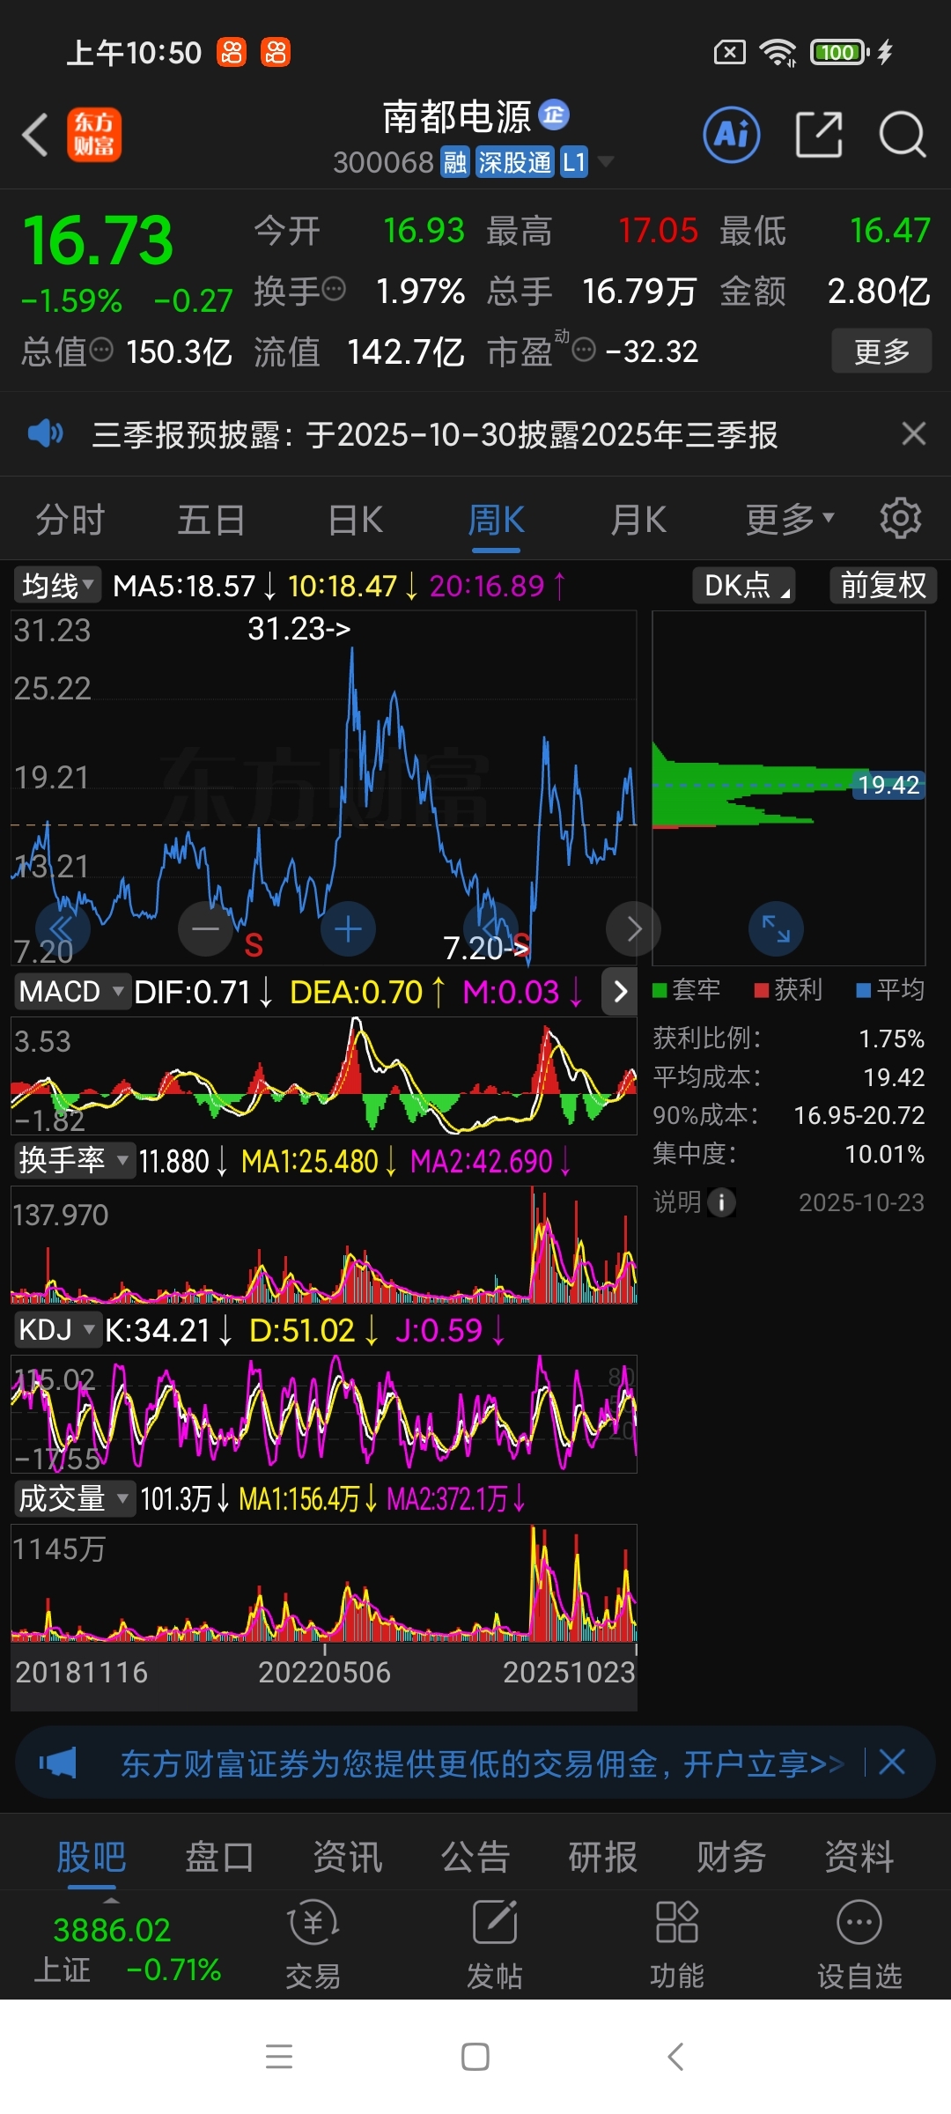951x2114 pixels.
Task: Tap the 更多 quote details button
Action: tap(881, 351)
